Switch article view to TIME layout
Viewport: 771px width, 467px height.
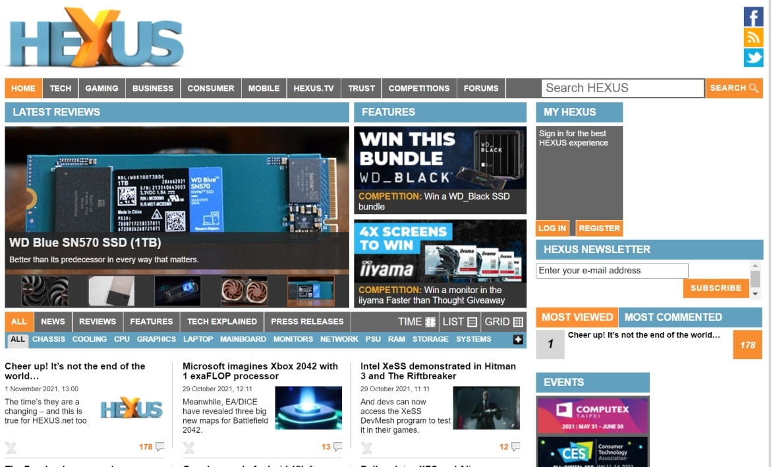417,321
